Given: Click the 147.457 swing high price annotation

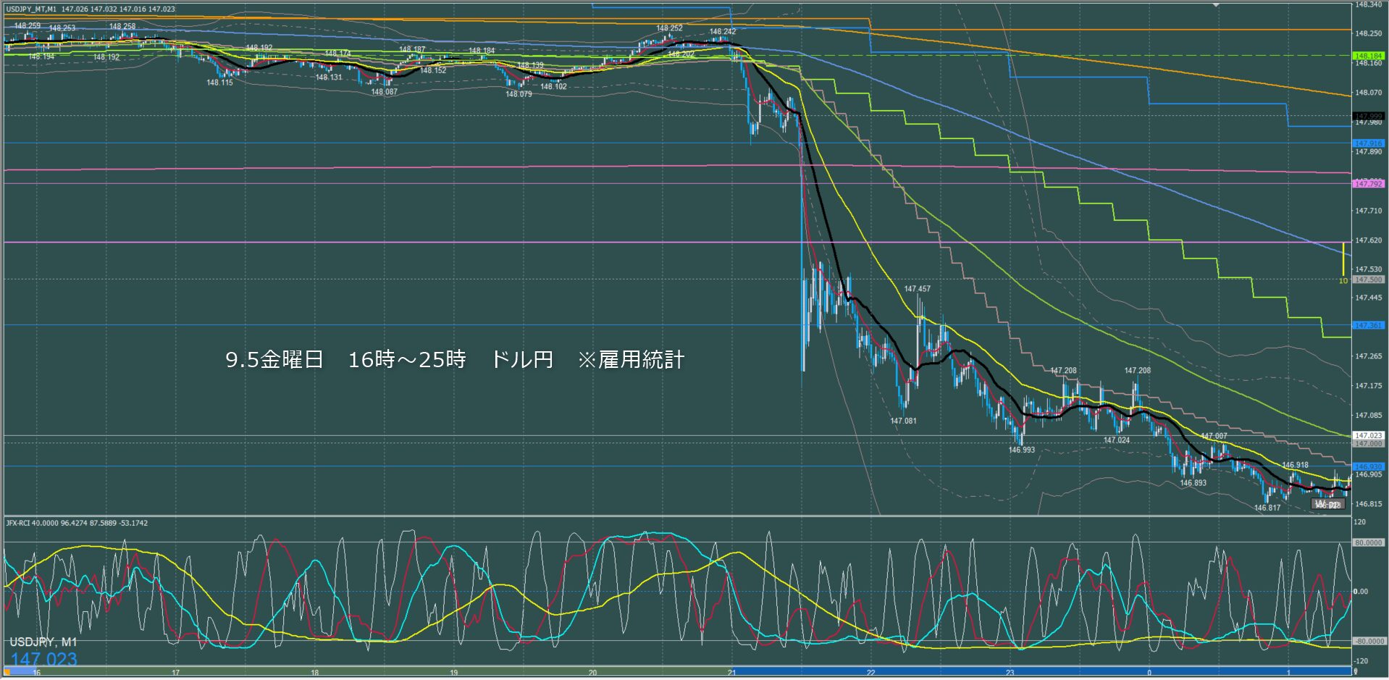Looking at the screenshot, I should (917, 289).
